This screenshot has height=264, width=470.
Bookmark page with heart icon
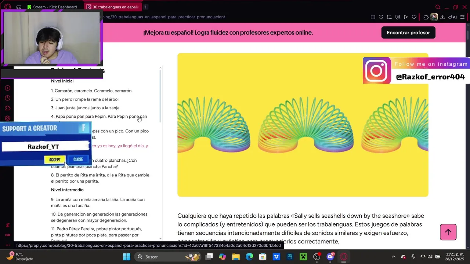tap(414, 17)
